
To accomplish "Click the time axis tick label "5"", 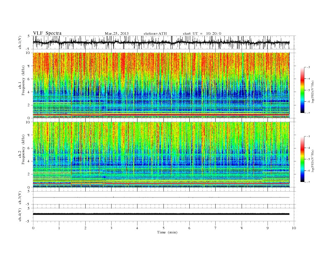I will click(163, 228).
